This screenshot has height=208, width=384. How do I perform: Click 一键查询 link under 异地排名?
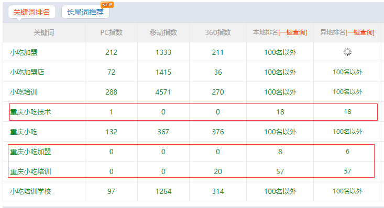[360, 32]
